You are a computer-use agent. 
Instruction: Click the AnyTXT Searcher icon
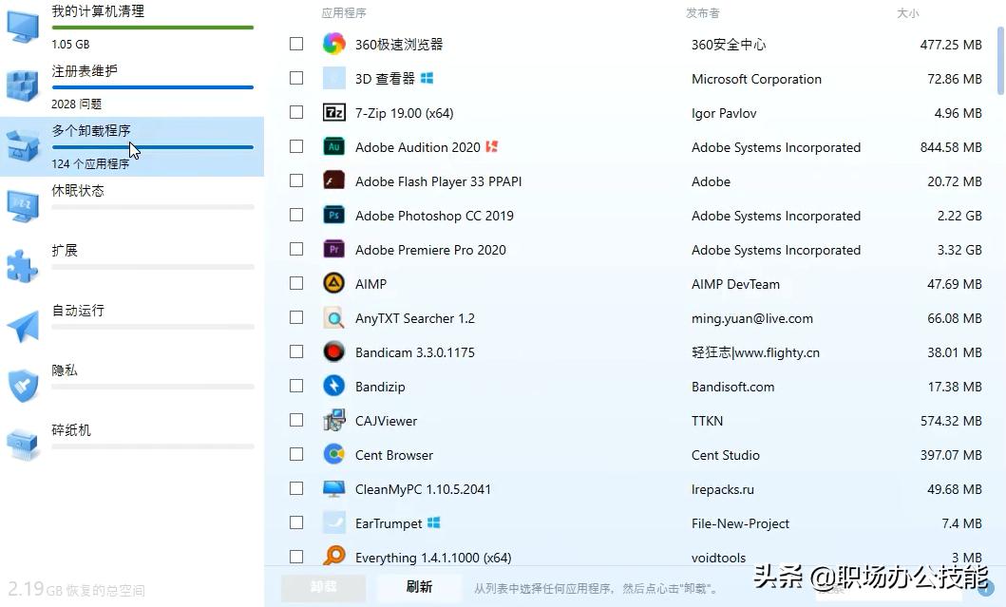click(x=333, y=317)
